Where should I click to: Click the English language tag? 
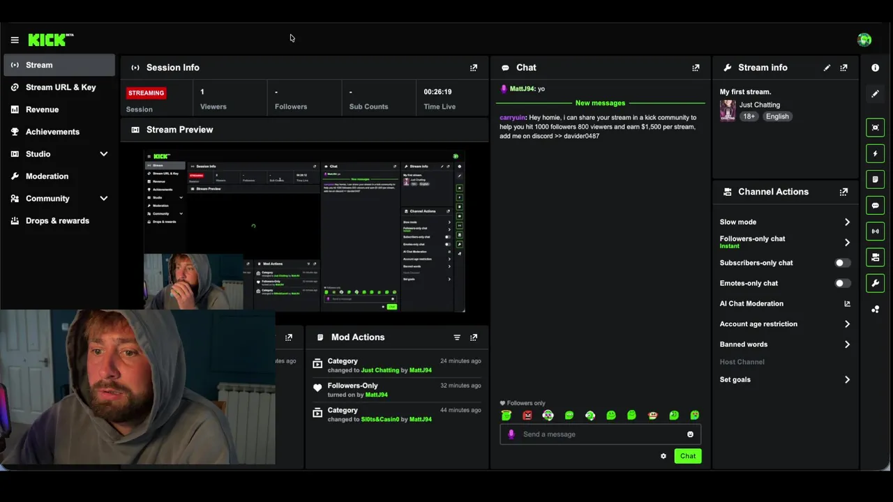pyautogui.click(x=777, y=116)
